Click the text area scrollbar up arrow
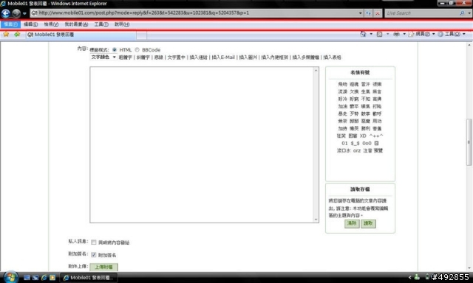Viewport: 473px width, 283px height. point(316,70)
